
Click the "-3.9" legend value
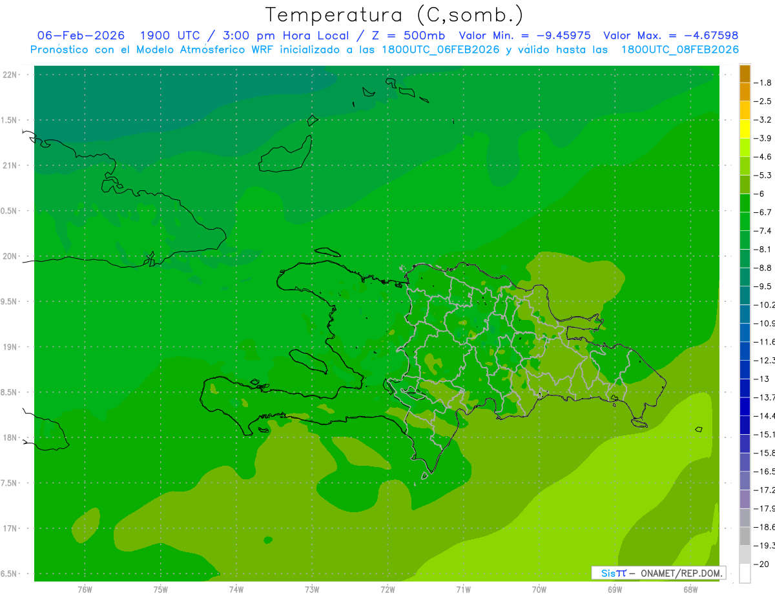pos(764,138)
